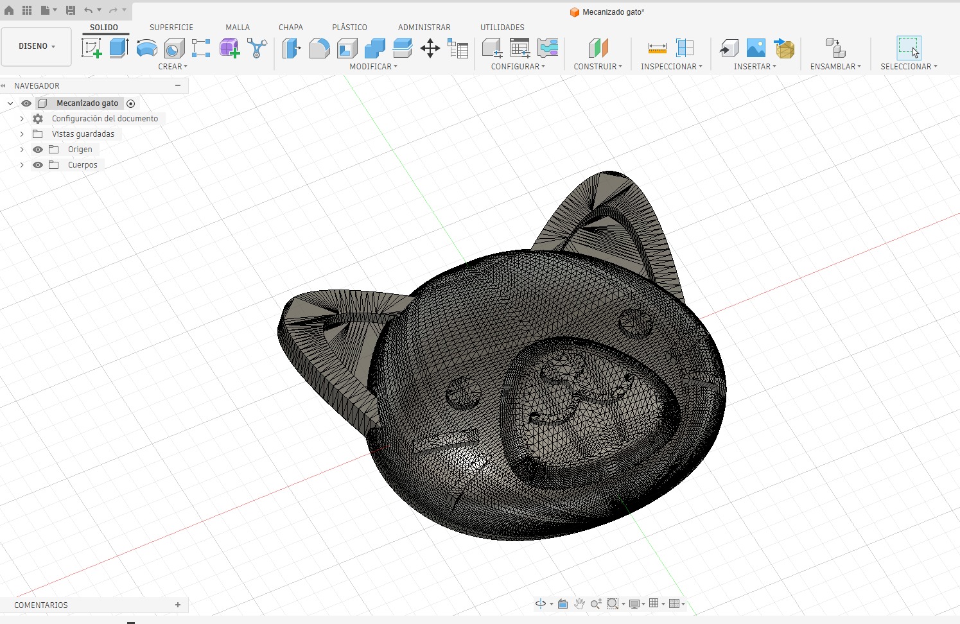The image size is (960, 624).
Task: Toggle visibility of Mecanizado gato component
Action: [x=26, y=103]
